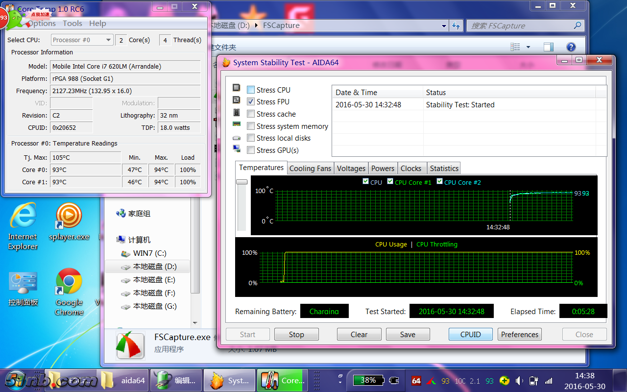The width and height of the screenshot is (627, 392).
Task: Open the Select CPU Processor #0 dropdown
Action: pyautogui.click(x=82, y=40)
